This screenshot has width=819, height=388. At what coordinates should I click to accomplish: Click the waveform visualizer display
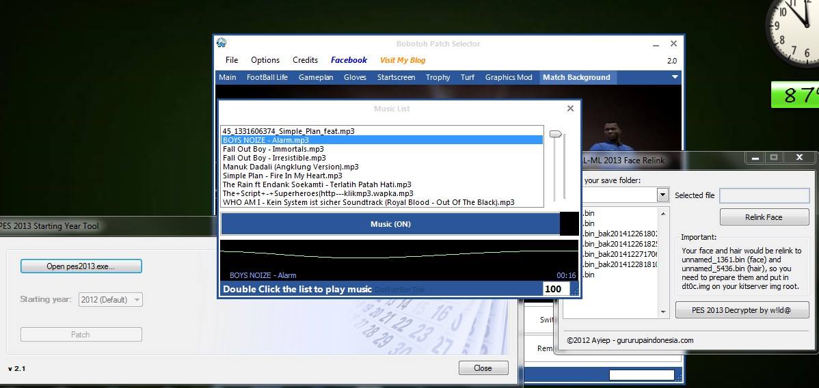399,260
